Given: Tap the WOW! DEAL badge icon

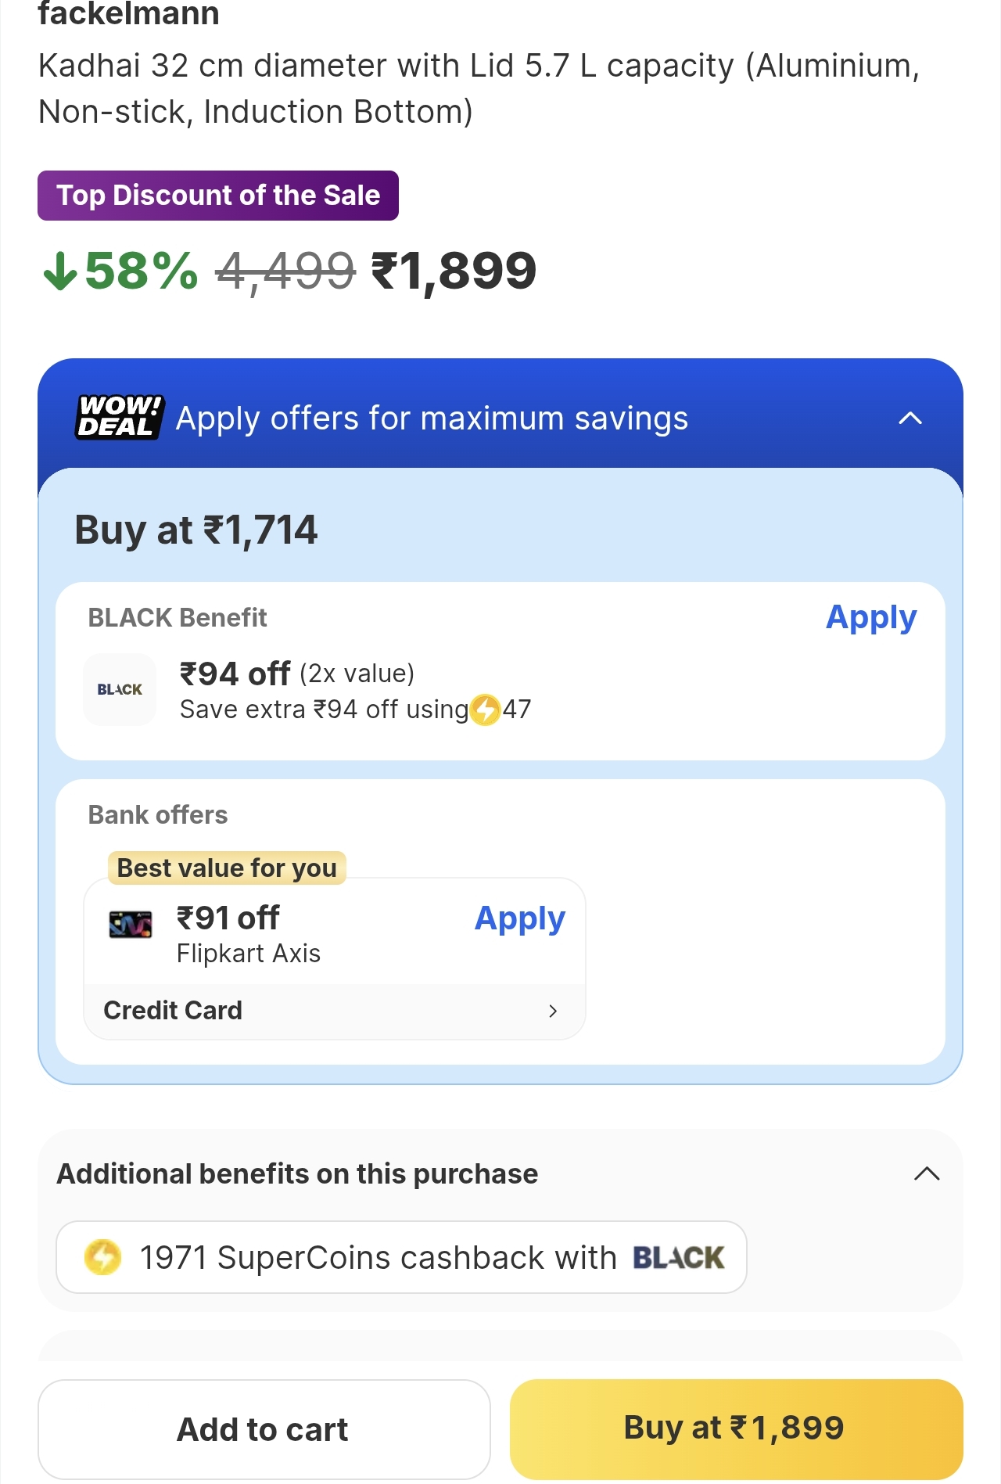Looking at the screenshot, I should [120, 418].
